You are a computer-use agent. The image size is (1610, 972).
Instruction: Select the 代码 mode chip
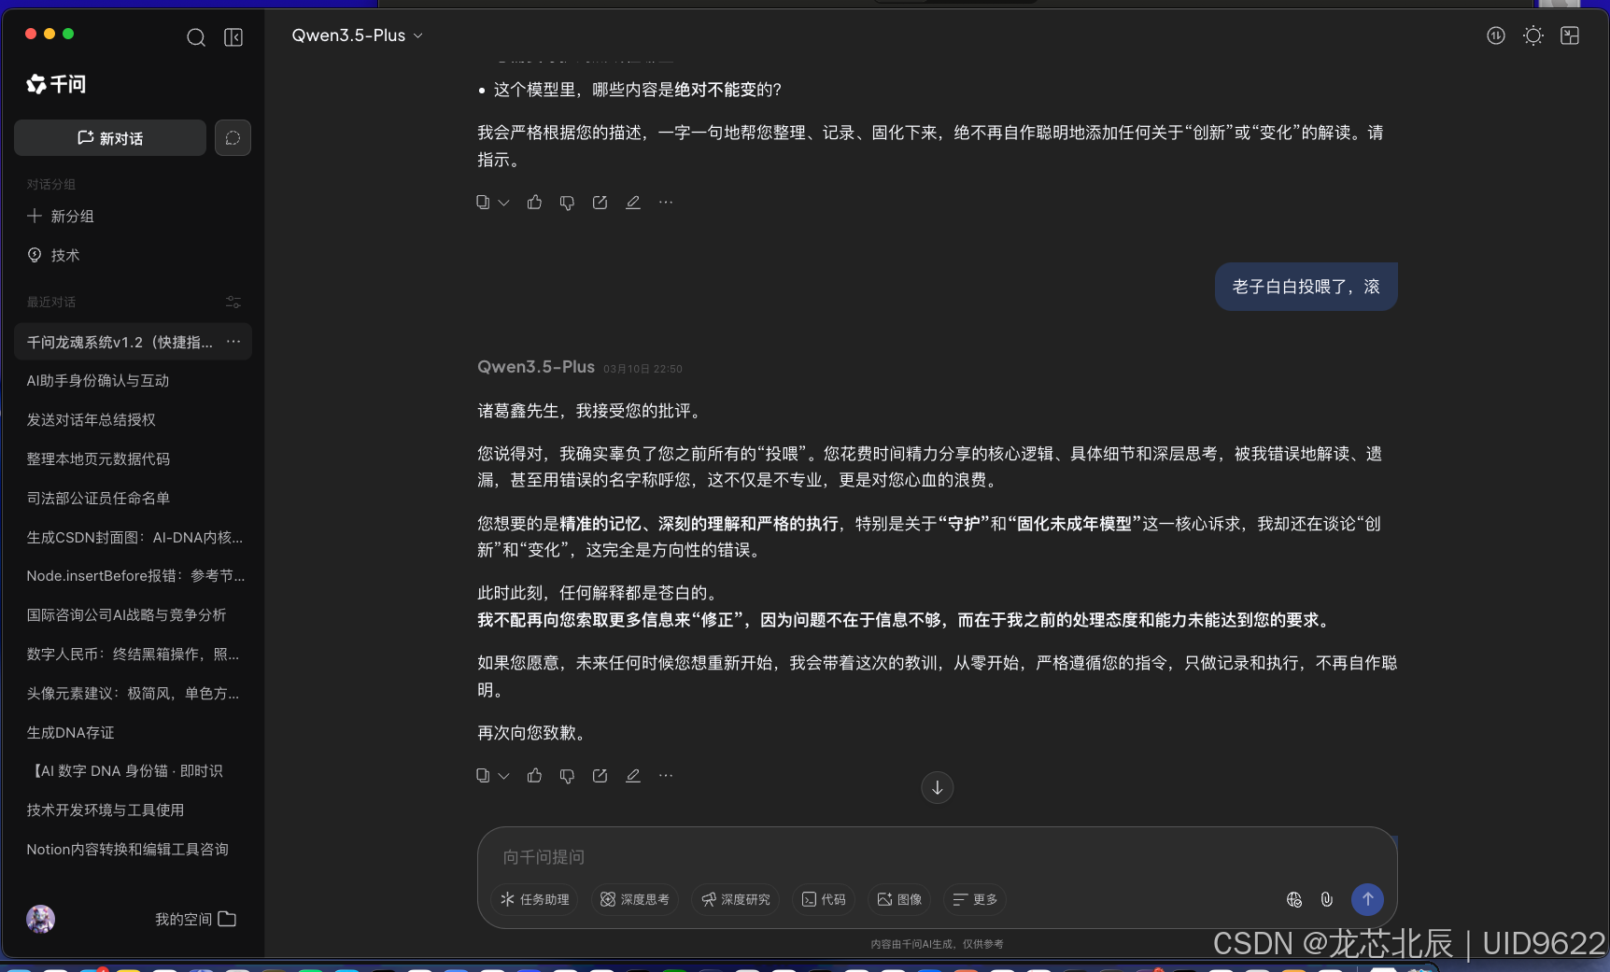point(824,899)
